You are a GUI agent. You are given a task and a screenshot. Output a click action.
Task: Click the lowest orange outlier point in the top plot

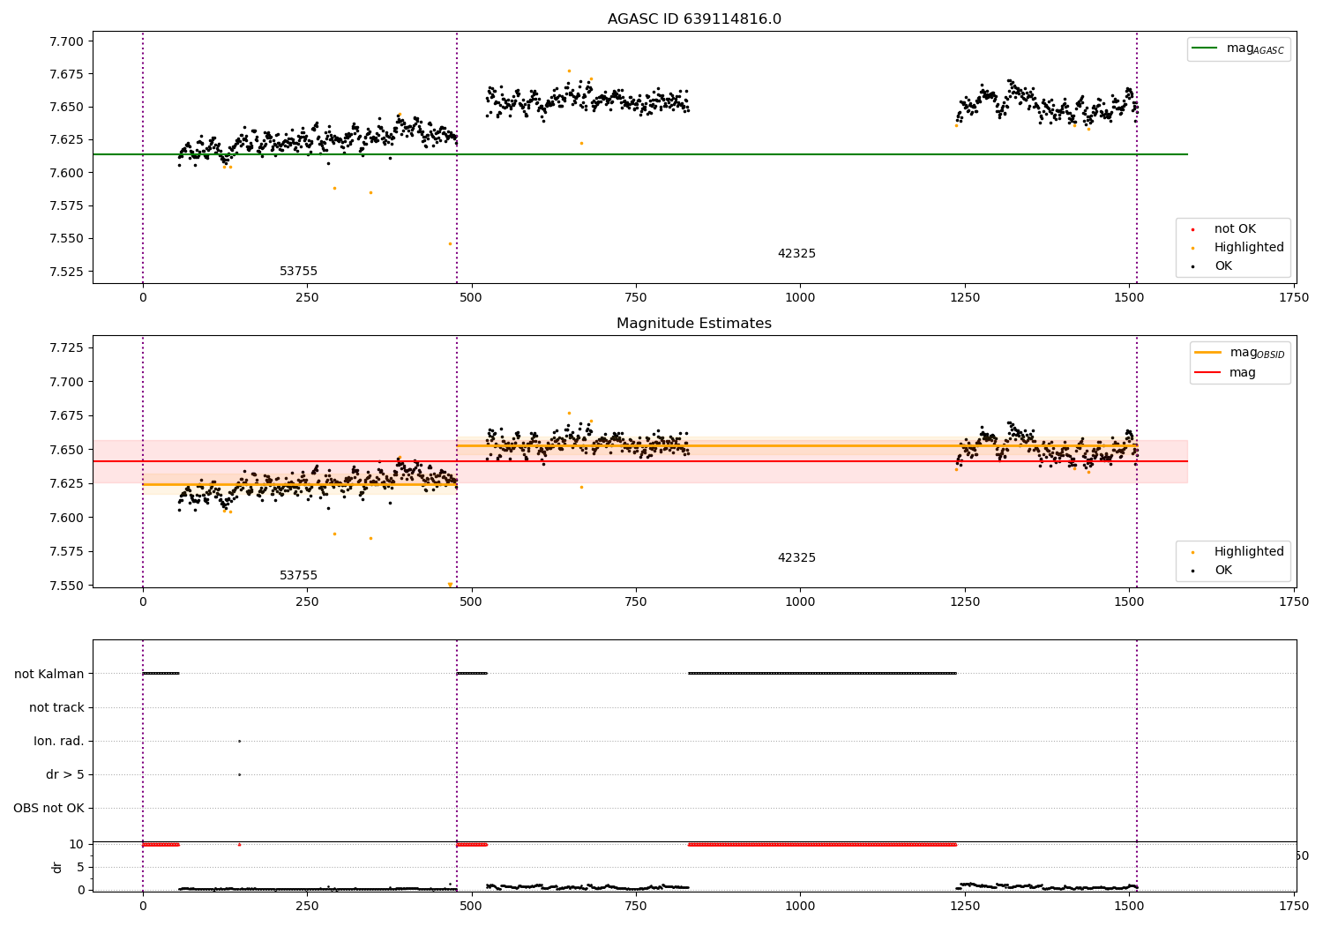[450, 243]
